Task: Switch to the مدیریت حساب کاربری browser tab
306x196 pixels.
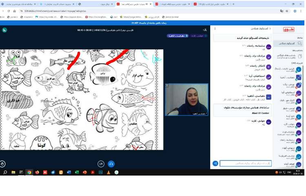Action: (x=58, y=4)
